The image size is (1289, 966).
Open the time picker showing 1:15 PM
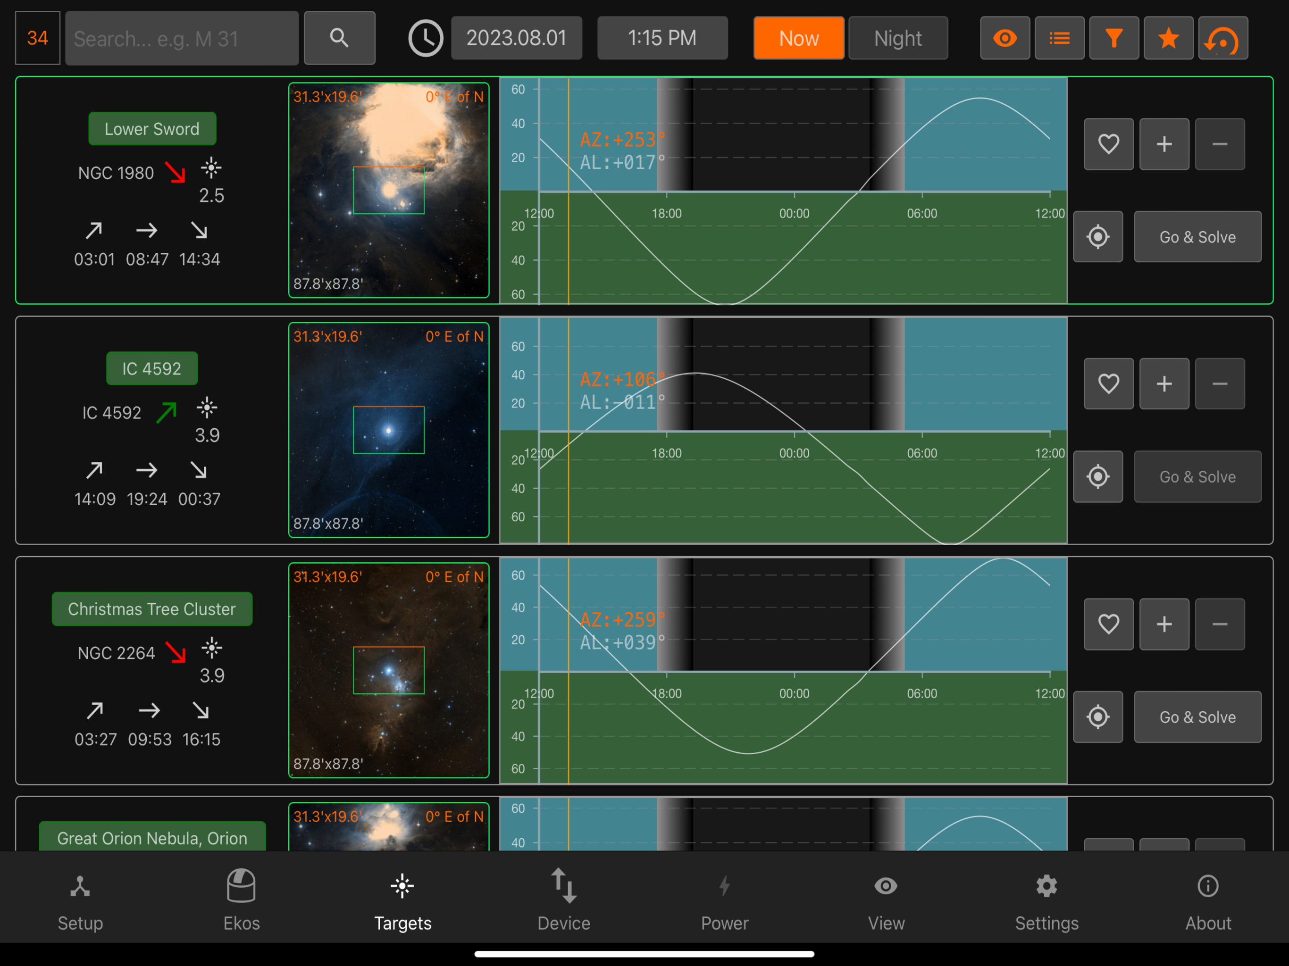[x=662, y=39]
